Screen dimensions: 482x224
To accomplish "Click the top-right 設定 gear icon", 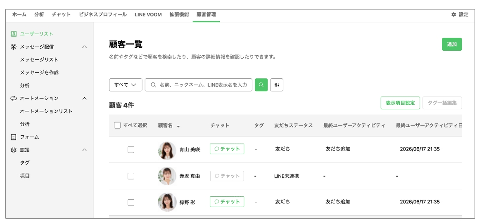I will [x=454, y=14].
